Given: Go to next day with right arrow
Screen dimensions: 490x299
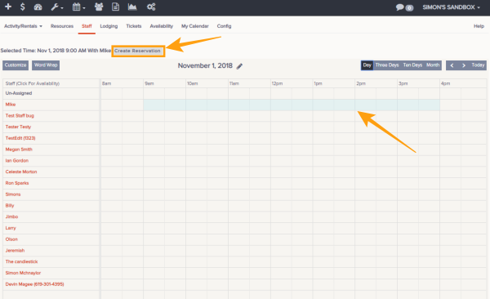Looking at the screenshot, I should (x=464, y=65).
